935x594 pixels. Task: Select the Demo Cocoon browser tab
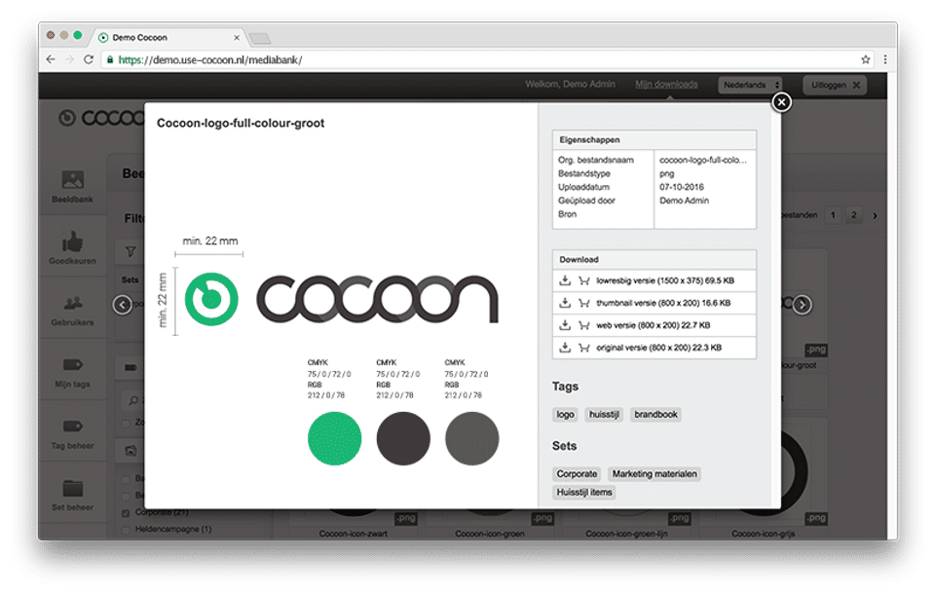point(167,37)
